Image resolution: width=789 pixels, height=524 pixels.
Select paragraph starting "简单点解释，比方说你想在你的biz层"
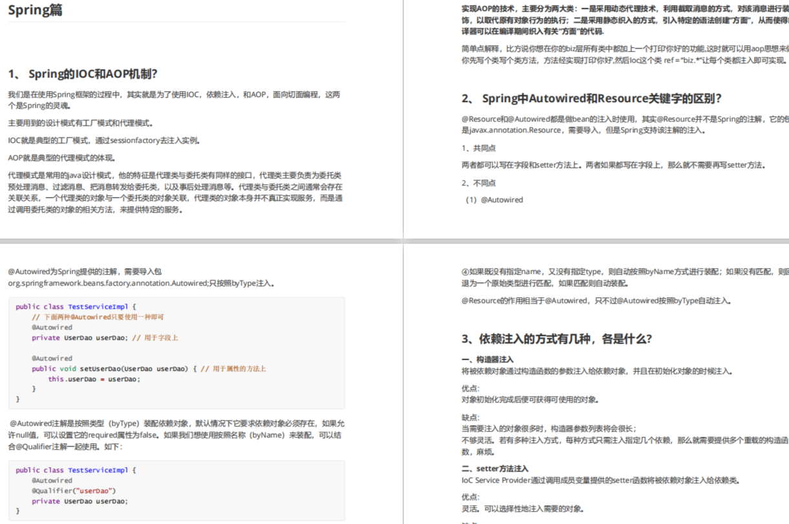point(625,54)
